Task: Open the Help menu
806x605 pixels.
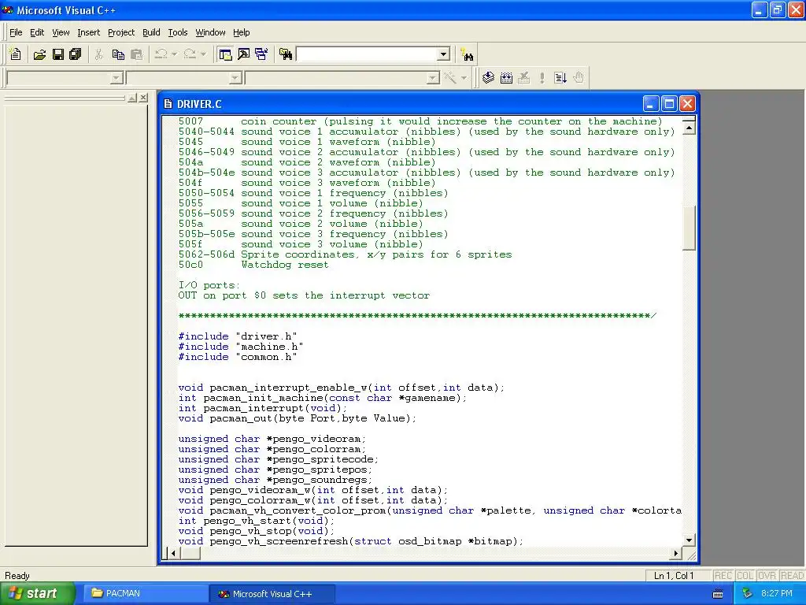Action: (241, 32)
